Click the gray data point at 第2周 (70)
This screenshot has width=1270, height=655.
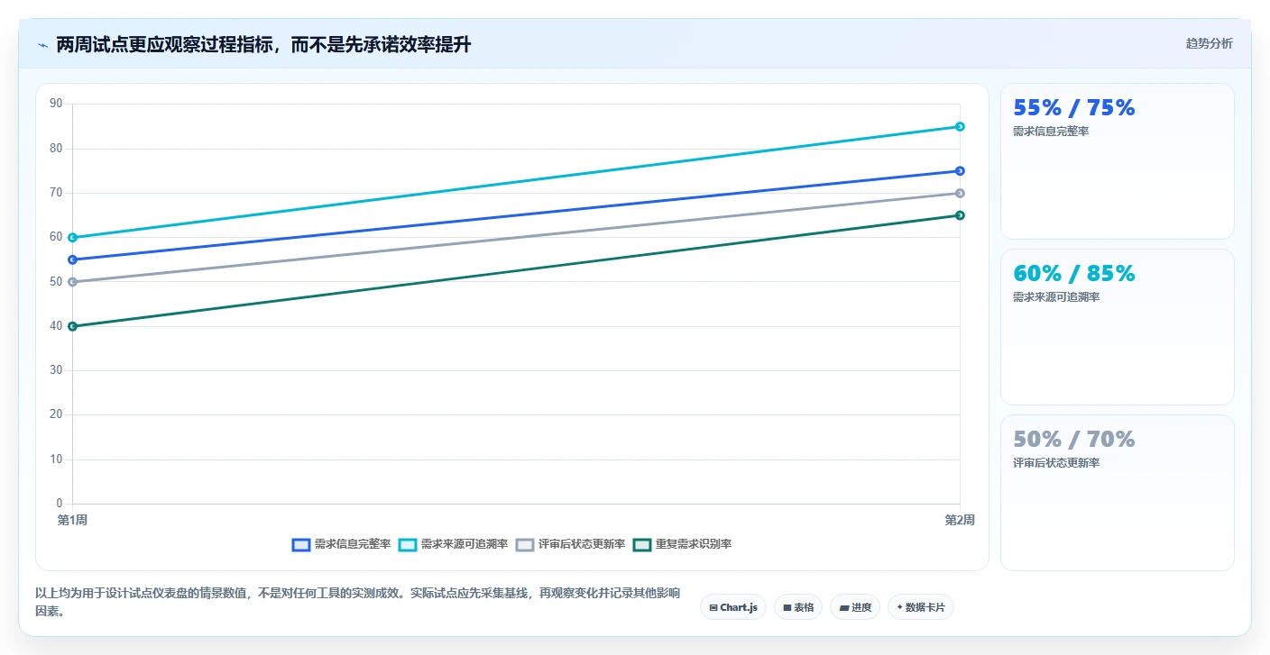960,193
